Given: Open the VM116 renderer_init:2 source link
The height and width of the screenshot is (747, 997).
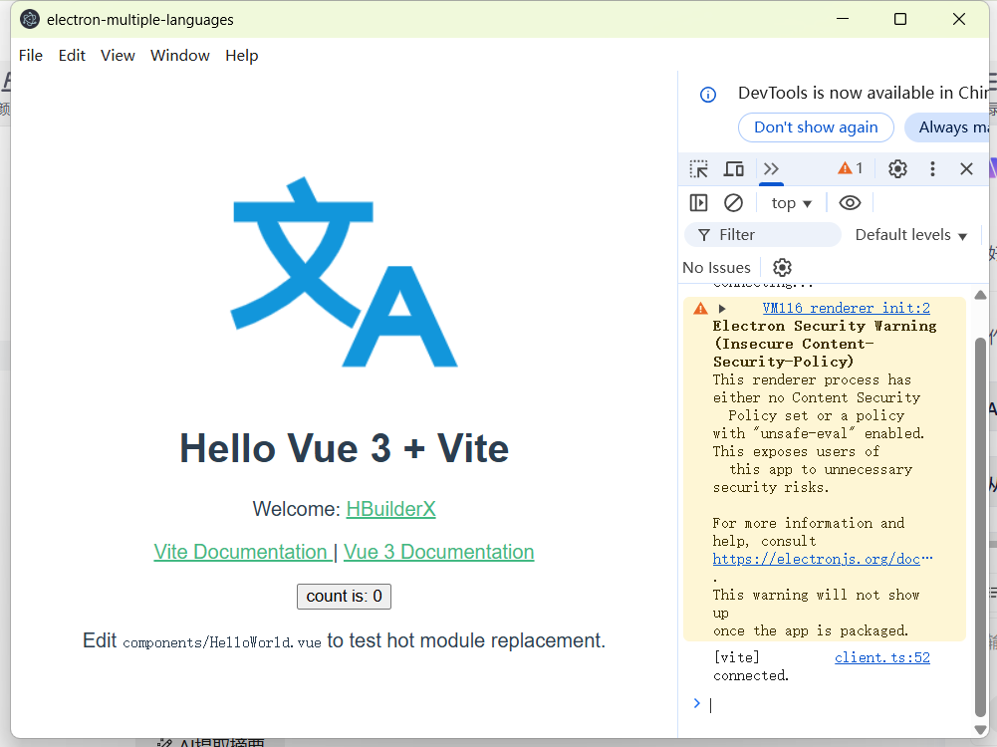Looking at the screenshot, I should click(x=846, y=308).
